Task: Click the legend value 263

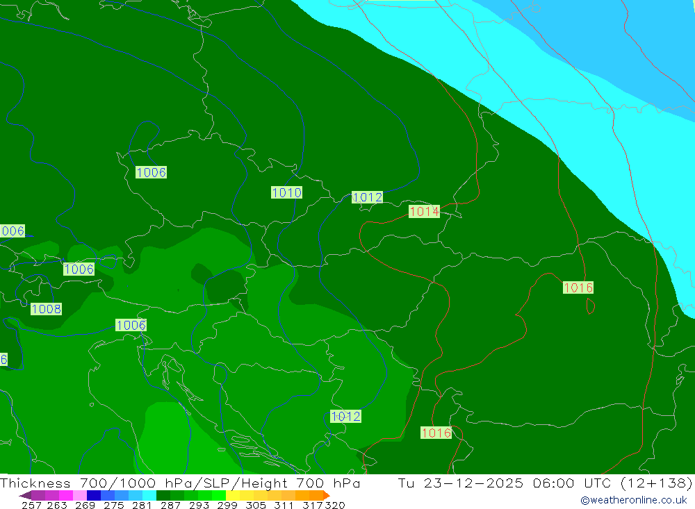Action: point(57,505)
